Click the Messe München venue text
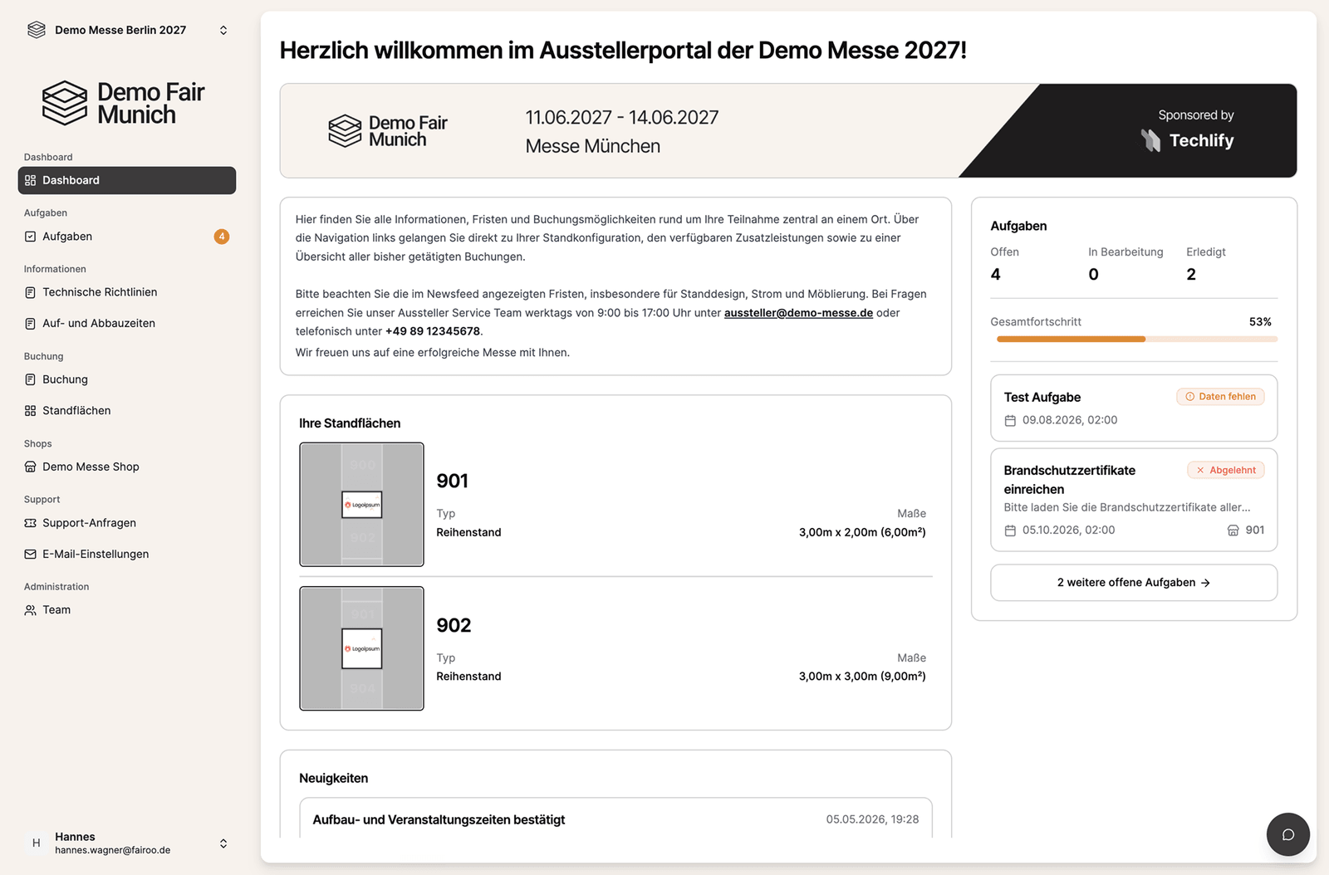This screenshot has width=1329, height=875. coord(593,146)
